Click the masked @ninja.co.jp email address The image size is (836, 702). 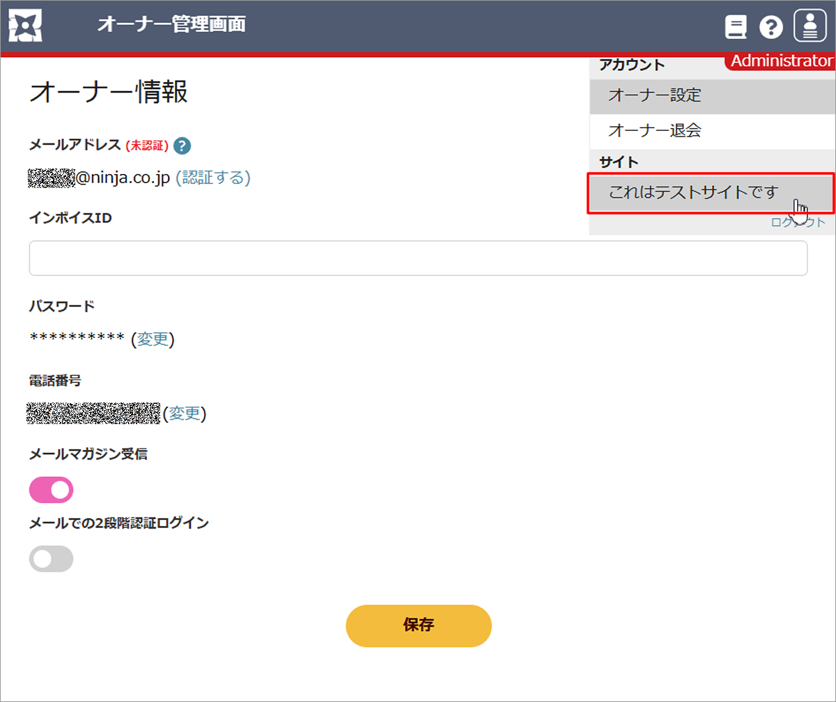pos(99,178)
